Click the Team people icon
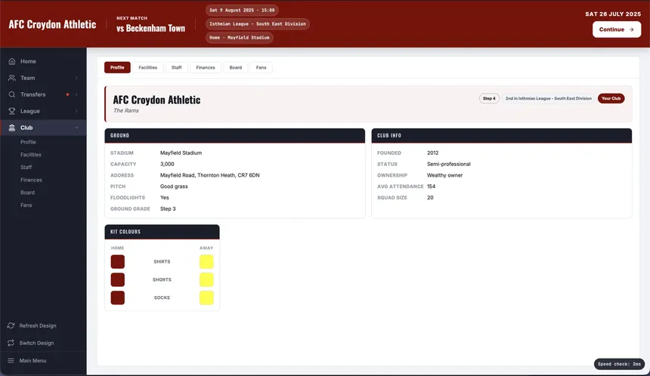 coord(11,78)
